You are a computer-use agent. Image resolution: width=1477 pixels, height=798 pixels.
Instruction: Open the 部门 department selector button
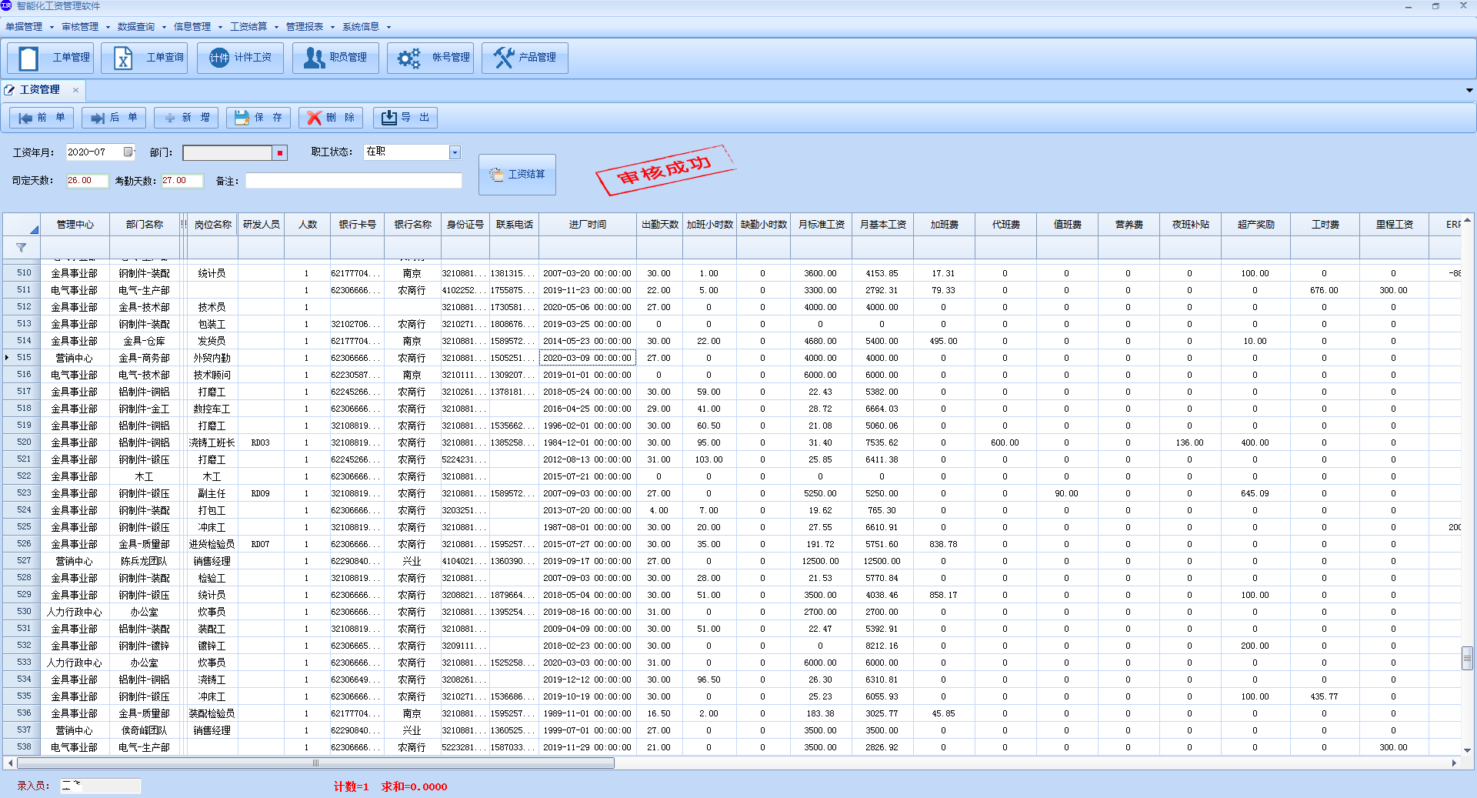(x=280, y=153)
